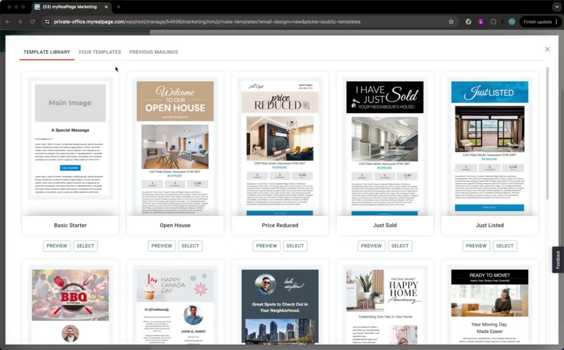Open a new browser tab
The height and width of the screenshot is (350, 564).
[x=118, y=7]
